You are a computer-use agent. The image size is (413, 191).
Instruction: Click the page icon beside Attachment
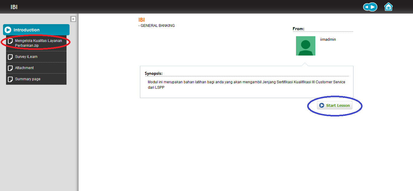pyautogui.click(x=10, y=68)
